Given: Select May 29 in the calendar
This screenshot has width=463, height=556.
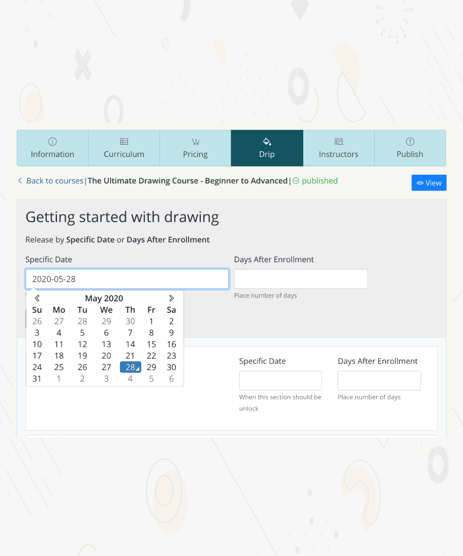Looking at the screenshot, I should [x=151, y=367].
